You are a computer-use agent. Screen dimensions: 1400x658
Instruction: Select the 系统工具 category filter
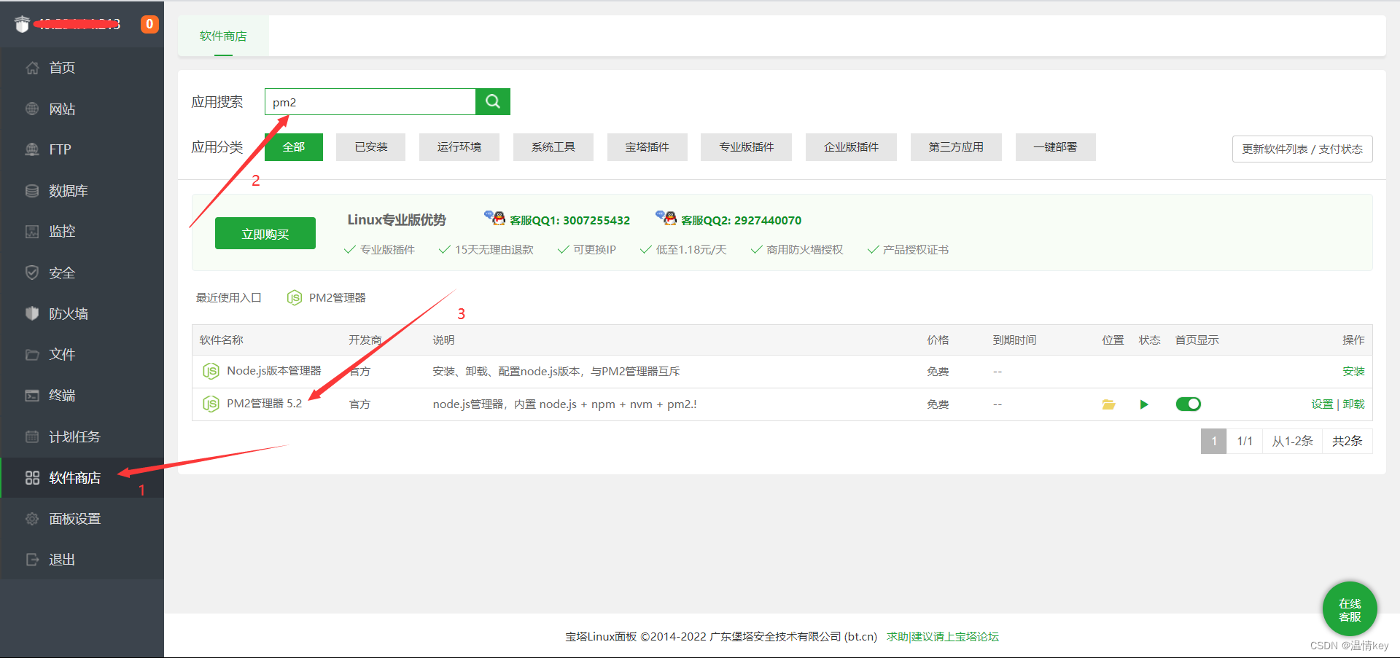tap(553, 147)
